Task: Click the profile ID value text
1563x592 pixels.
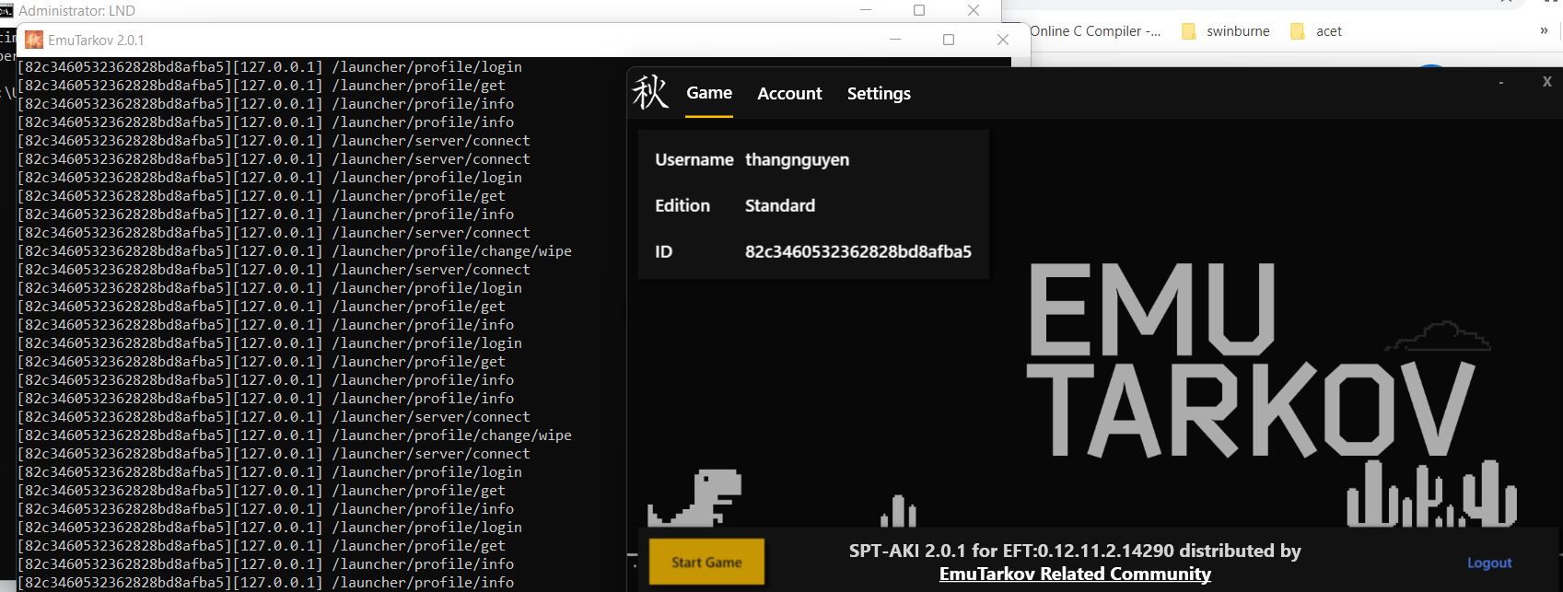Action: coord(857,251)
